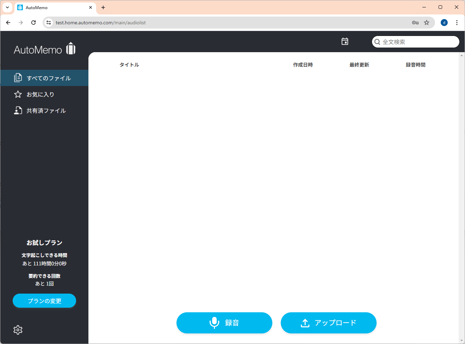Open the Chrome three-dot menu
Screen dimensions: 465x344
[x=457, y=23]
